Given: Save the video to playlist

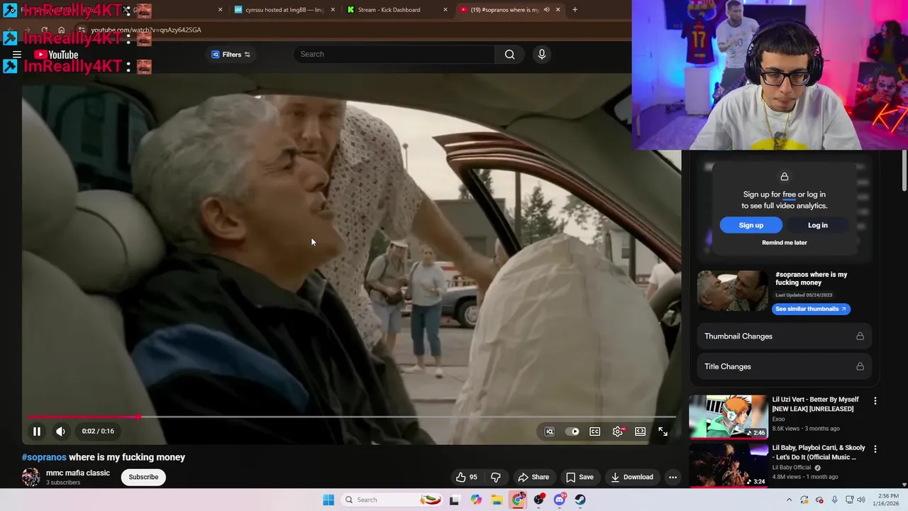Looking at the screenshot, I should click(x=580, y=477).
